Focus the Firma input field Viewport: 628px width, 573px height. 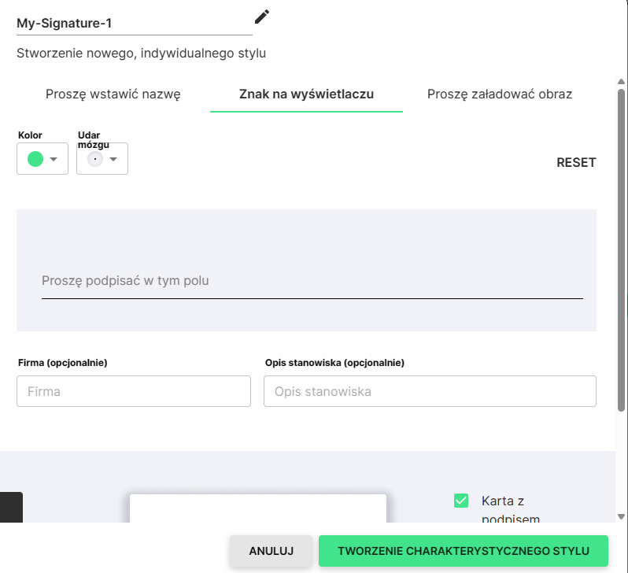pyautogui.click(x=134, y=391)
